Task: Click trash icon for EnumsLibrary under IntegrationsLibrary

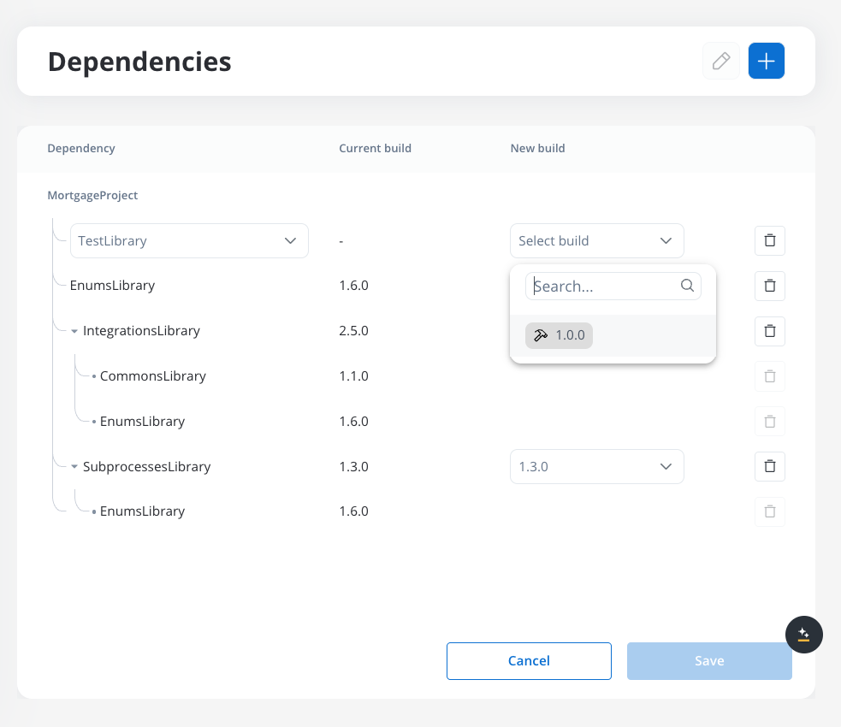Action: 770,422
